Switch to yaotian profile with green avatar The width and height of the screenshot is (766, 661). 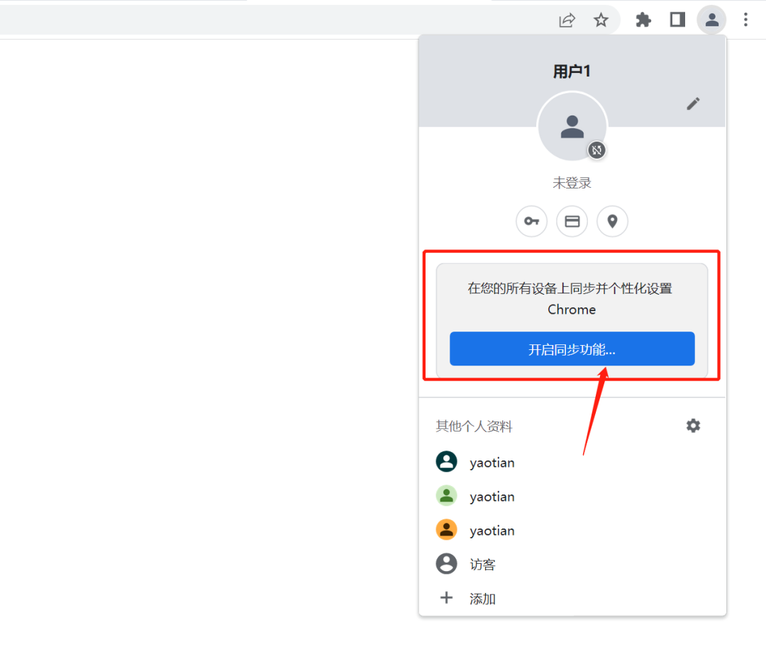click(572, 496)
